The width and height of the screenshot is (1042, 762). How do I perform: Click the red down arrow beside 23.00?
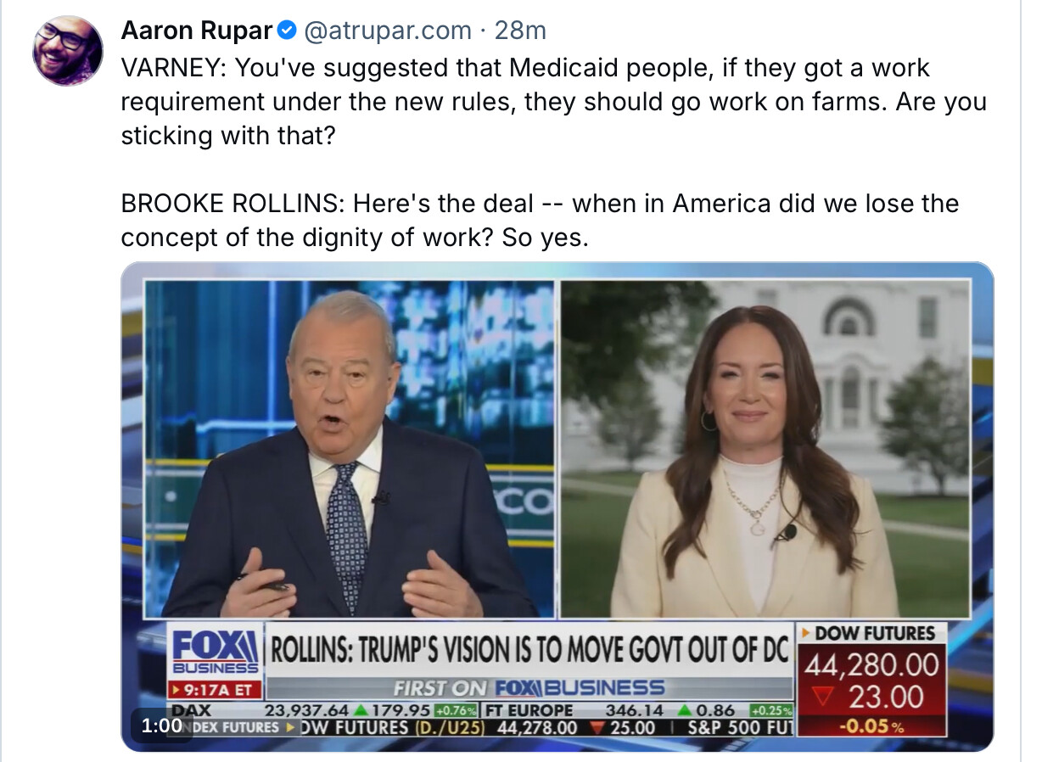click(820, 698)
